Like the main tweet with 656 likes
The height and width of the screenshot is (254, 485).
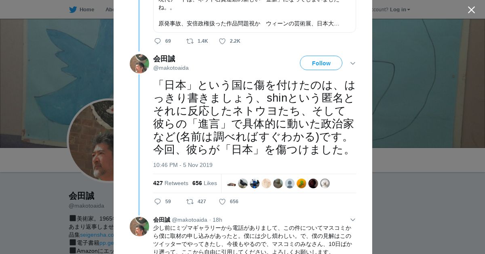point(222,202)
